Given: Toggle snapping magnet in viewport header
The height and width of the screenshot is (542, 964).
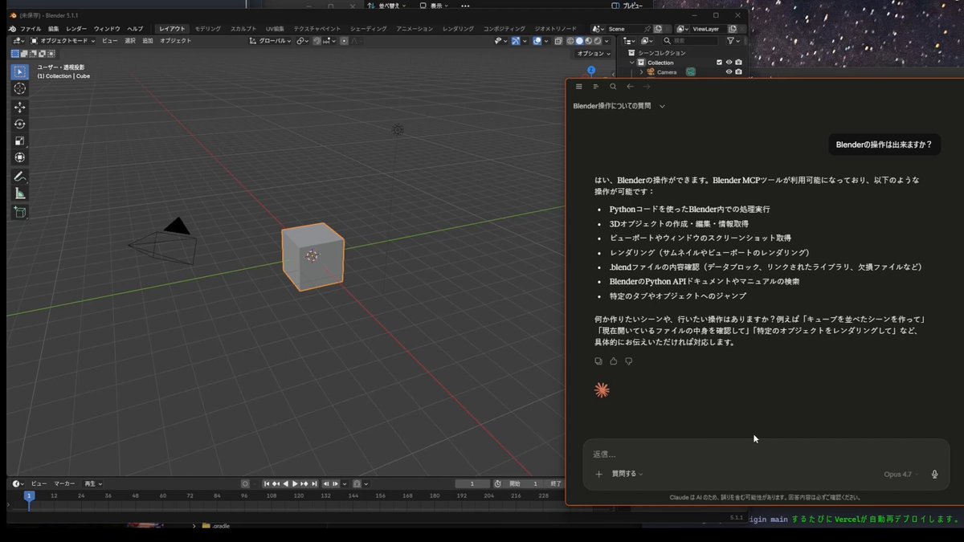Looking at the screenshot, I should pyautogui.click(x=317, y=41).
